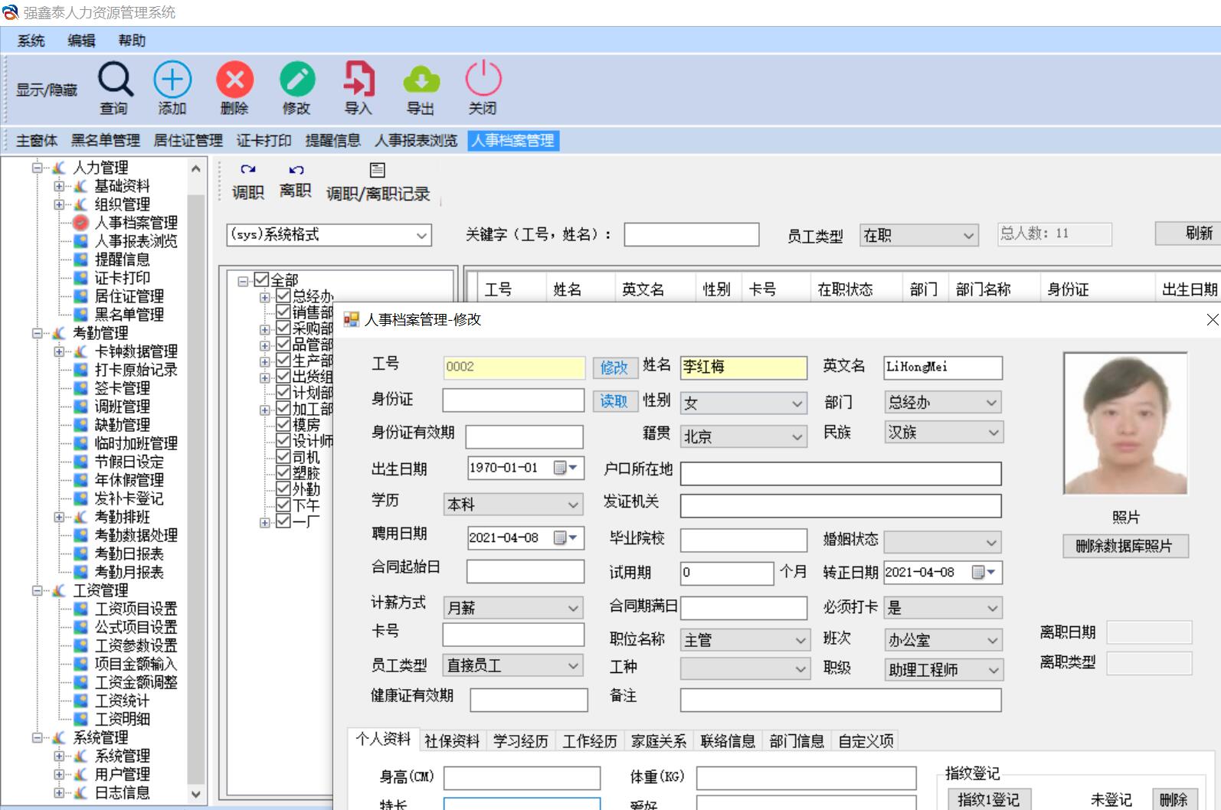
Task: Uncheck the 全部 department checkbox
Action: click(261, 280)
